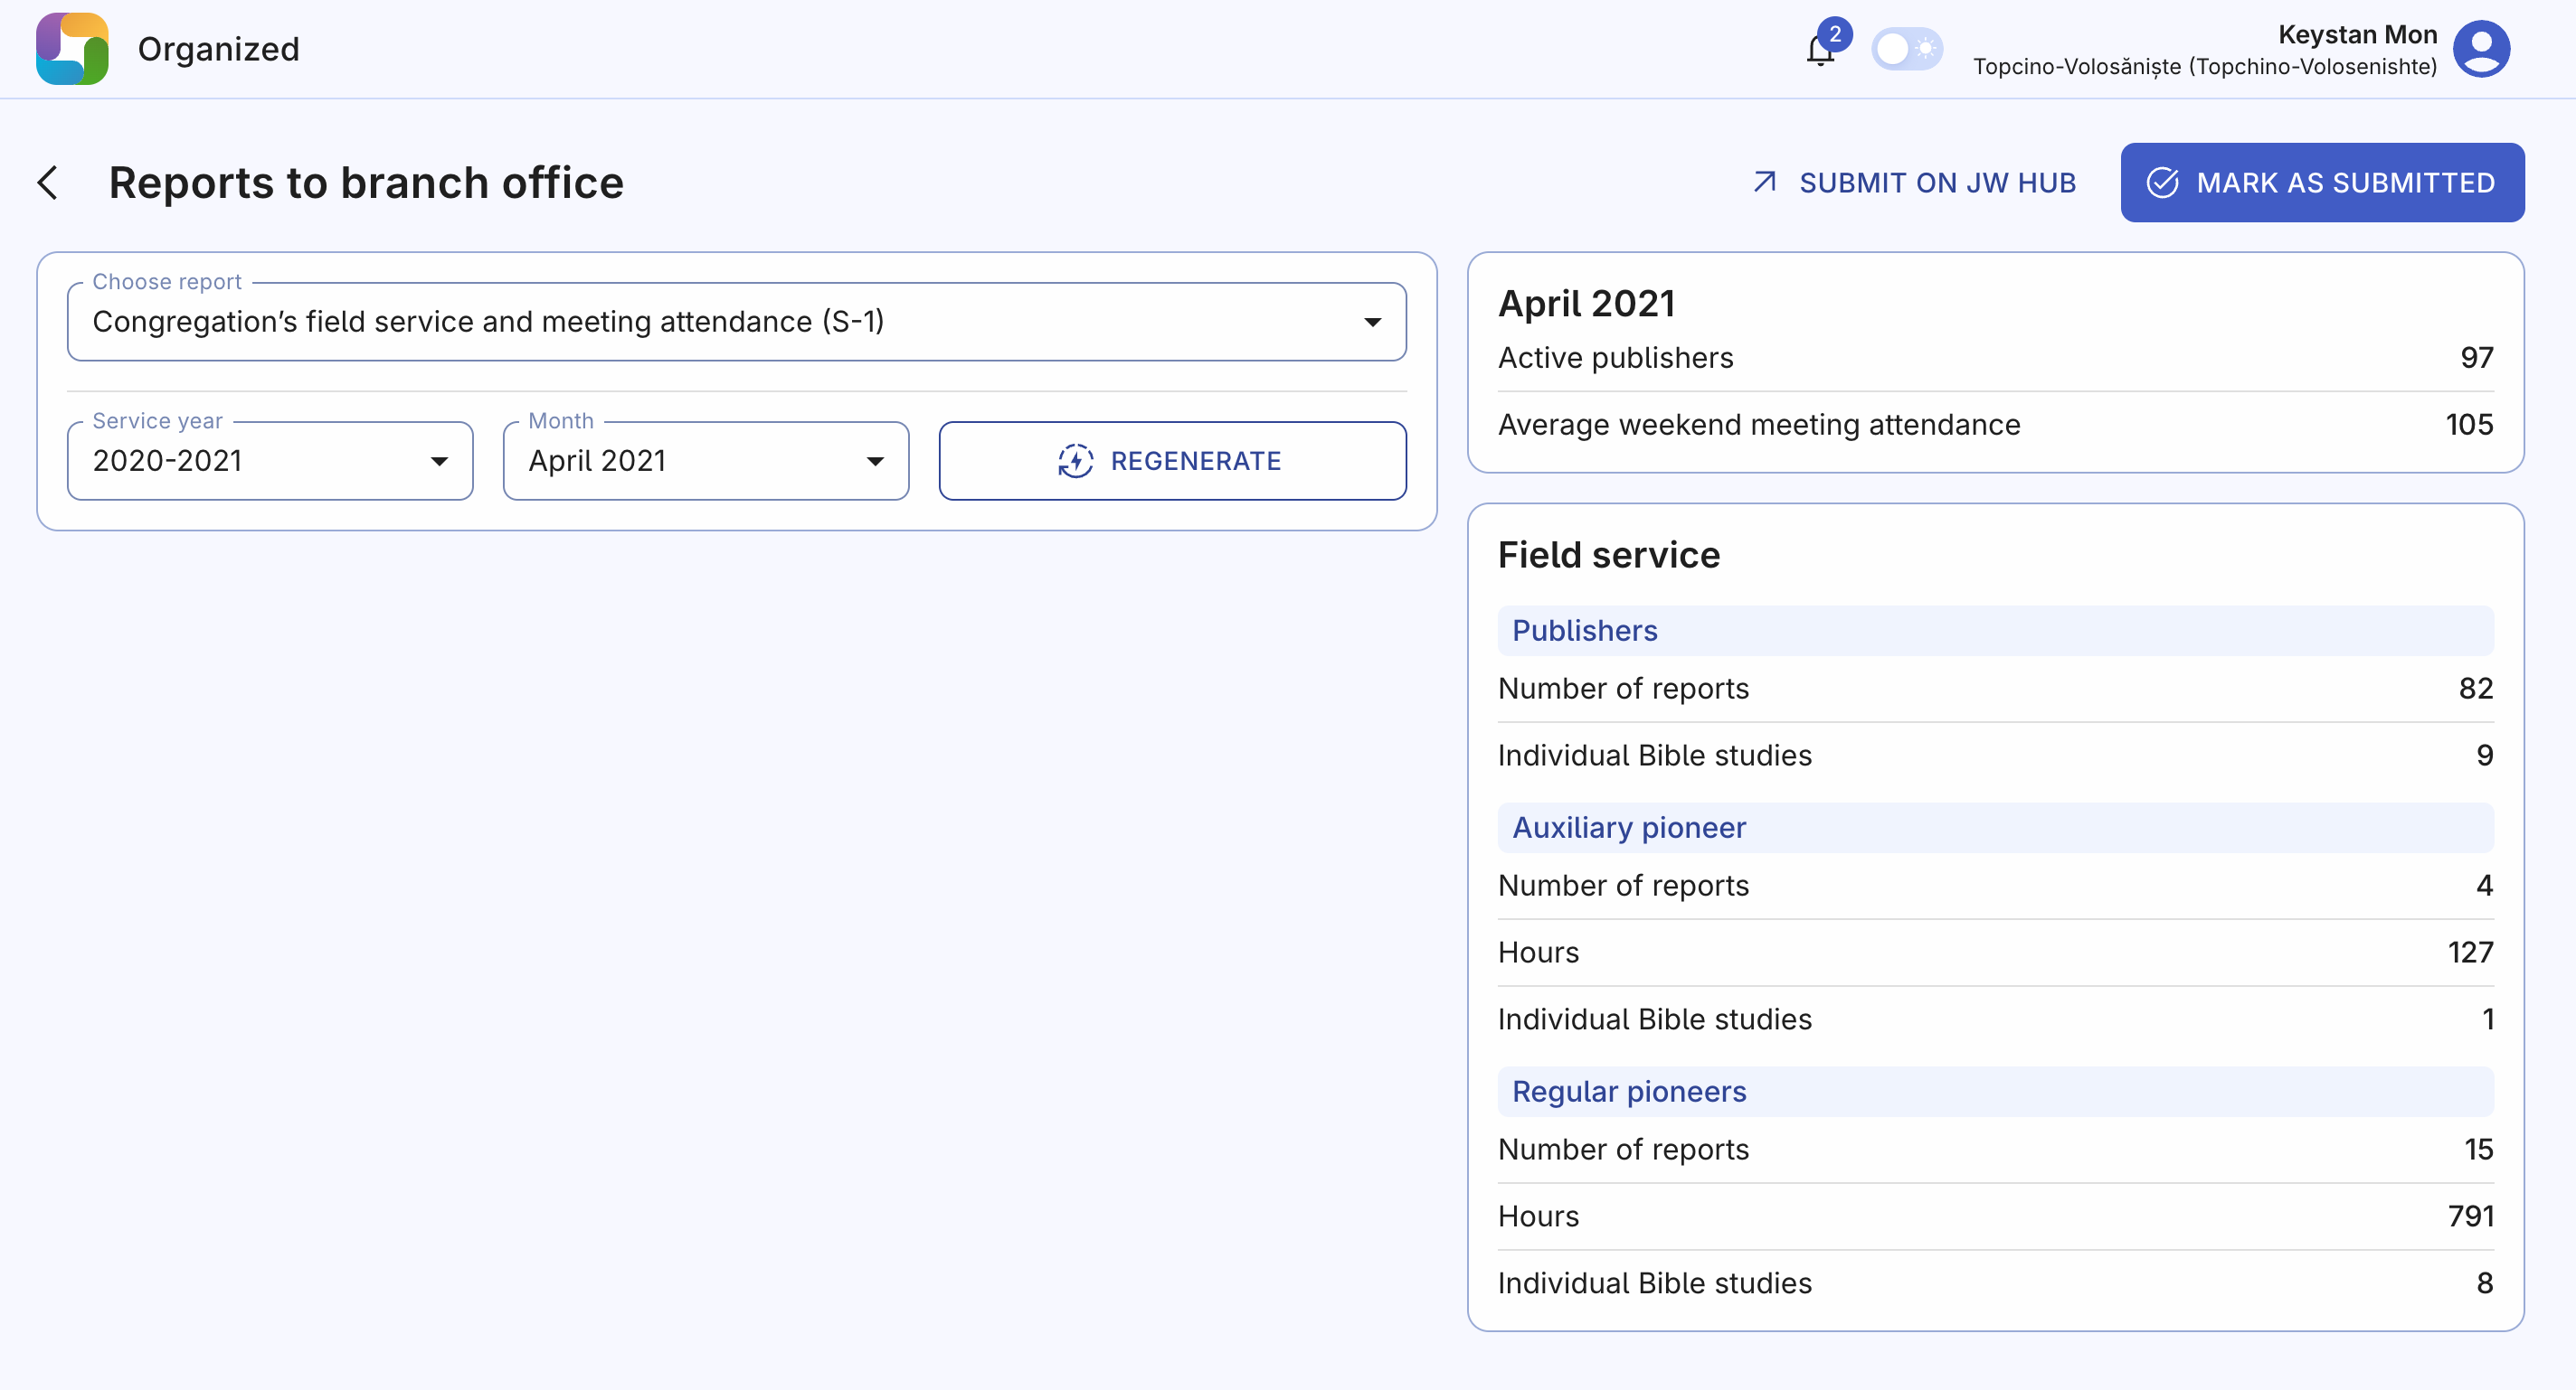Viewport: 2576px width, 1390px height.
Task: Open the Choose report dropdown
Action: (736, 322)
